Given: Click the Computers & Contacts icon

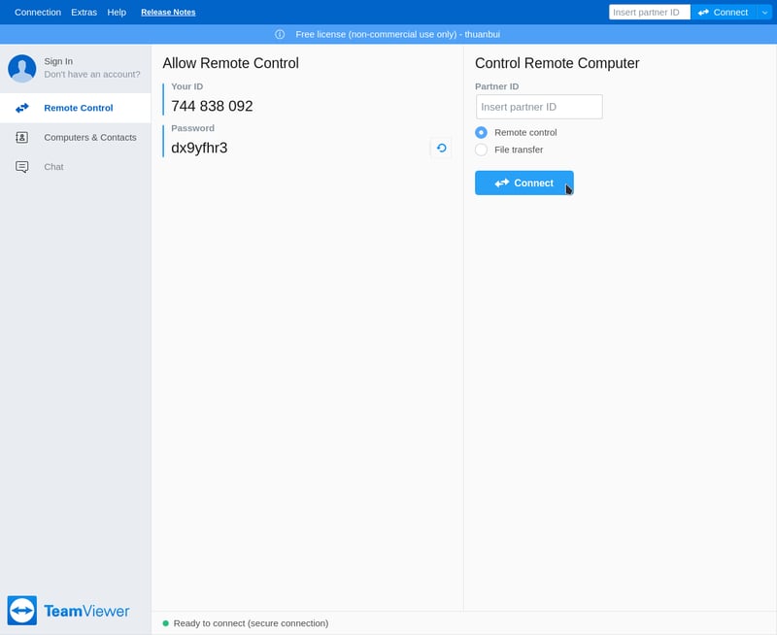Looking at the screenshot, I should coord(22,138).
